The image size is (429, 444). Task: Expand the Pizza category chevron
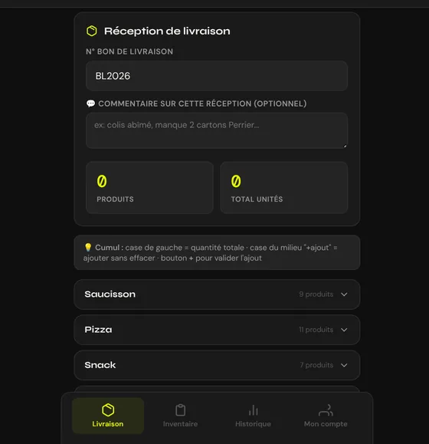(x=344, y=330)
